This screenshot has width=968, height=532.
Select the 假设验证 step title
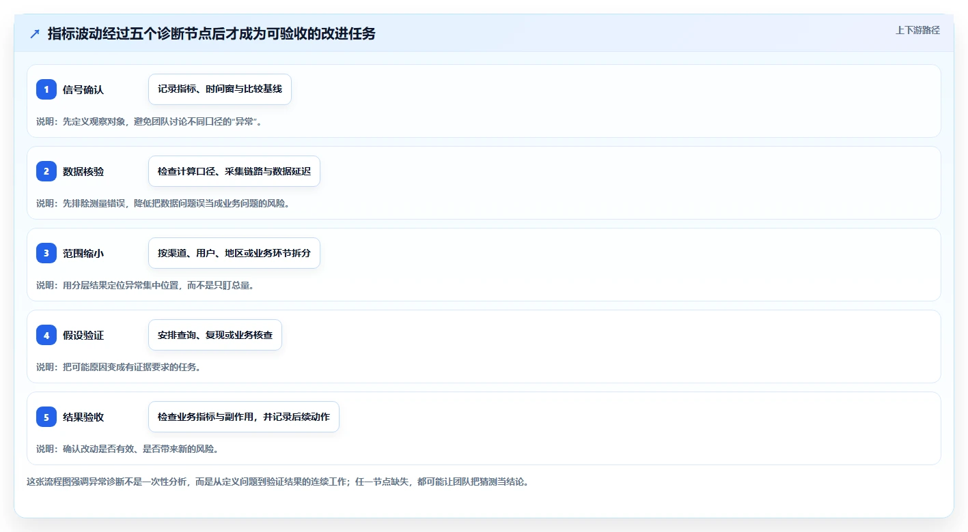pyautogui.click(x=83, y=335)
